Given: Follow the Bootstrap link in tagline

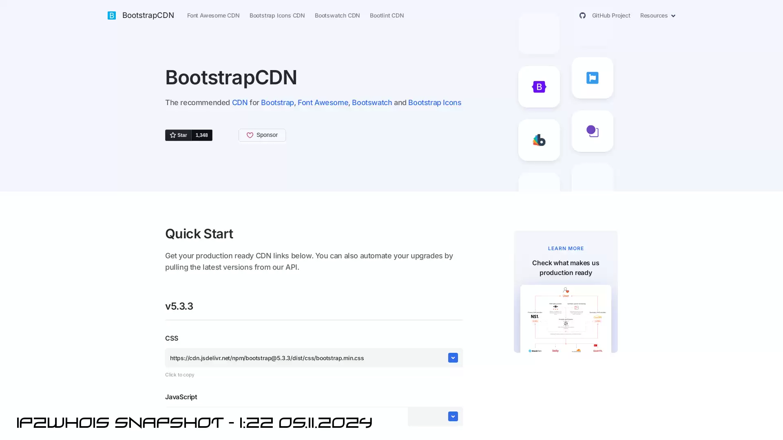Looking at the screenshot, I should 277,103.
